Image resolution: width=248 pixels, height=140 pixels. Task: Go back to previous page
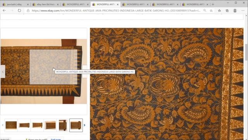[x=4, y=10]
